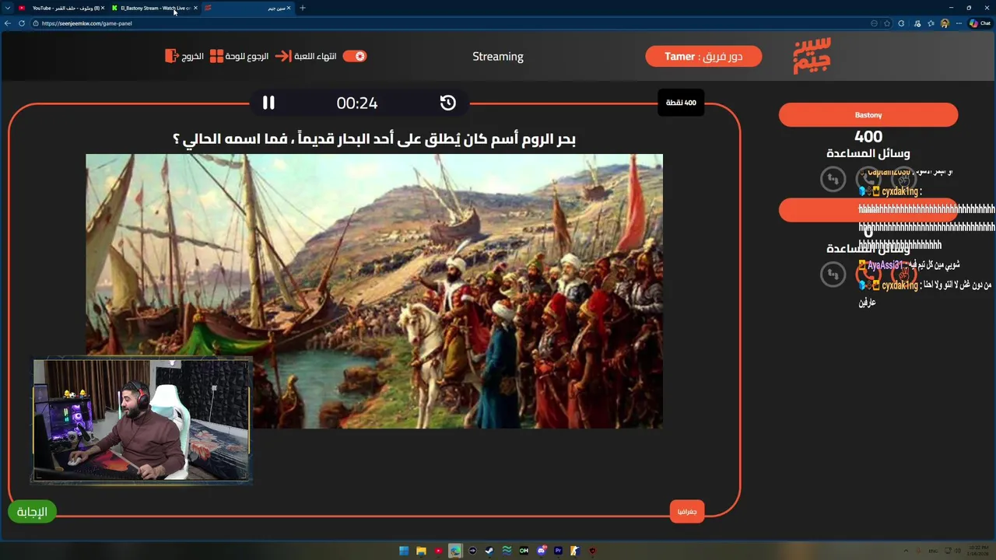Click the historical painting question image

click(x=374, y=291)
